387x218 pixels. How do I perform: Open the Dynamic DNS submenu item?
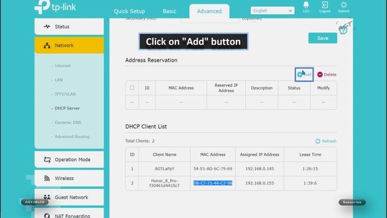coord(68,122)
